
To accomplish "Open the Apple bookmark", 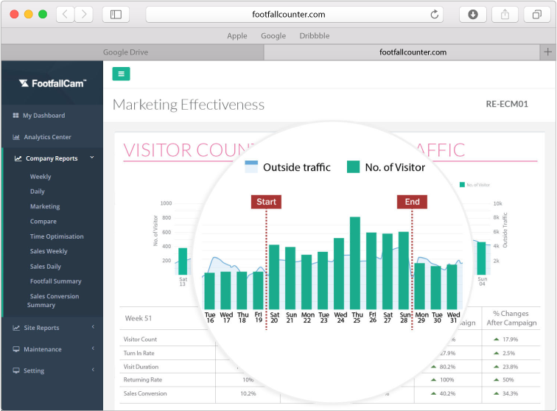I will point(237,36).
